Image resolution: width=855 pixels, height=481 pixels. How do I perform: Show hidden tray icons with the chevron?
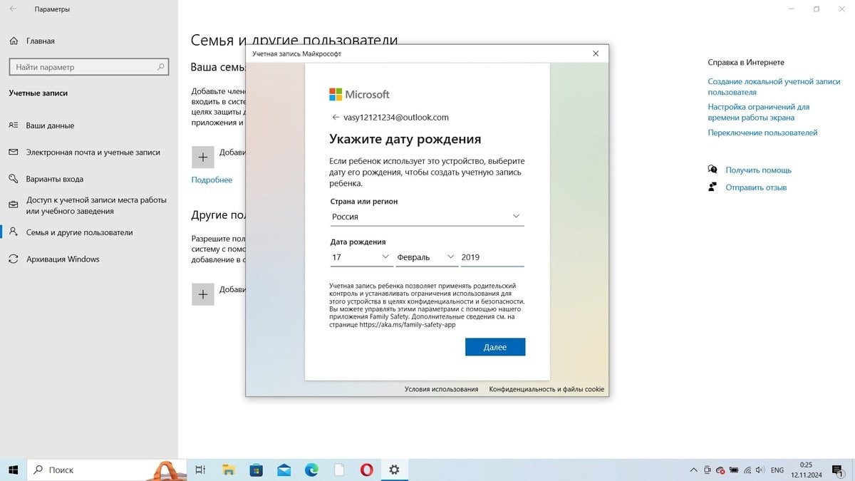pos(693,470)
